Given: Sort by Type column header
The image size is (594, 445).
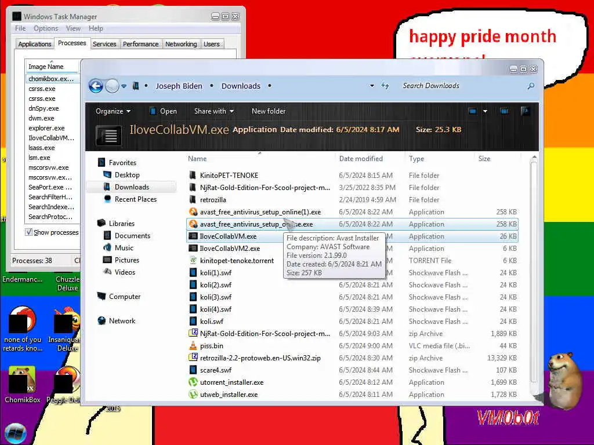Looking at the screenshot, I should tap(416, 159).
